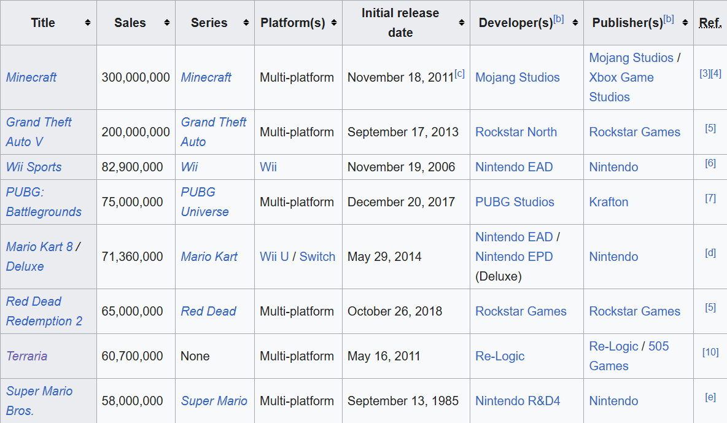Open the Re-Logic developer link
Image resolution: width=727 pixels, height=423 pixels.
click(500, 356)
